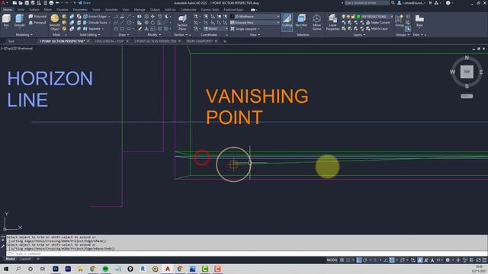The height and width of the screenshot is (274, 488).
Task: Open Photoshop from the Windows taskbar
Action: pyautogui.click(x=56, y=269)
